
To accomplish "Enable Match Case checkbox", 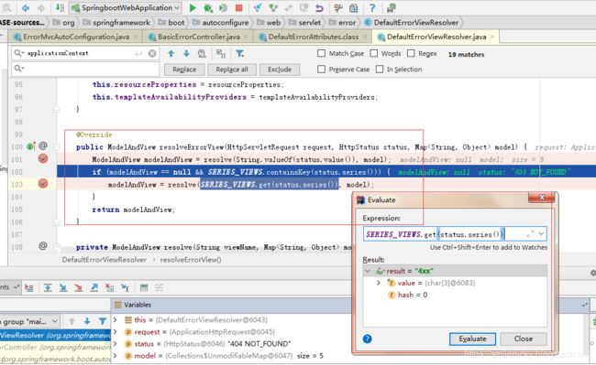I will [x=322, y=53].
